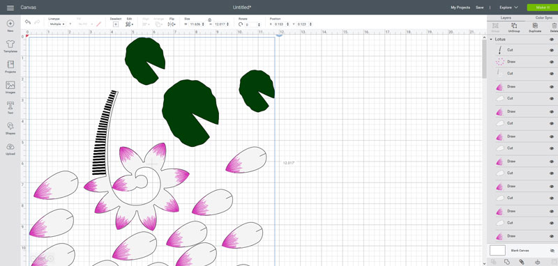Open the Explore machine dropdown
The height and width of the screenshot is (266, 558).
click(x=508, y=8)
